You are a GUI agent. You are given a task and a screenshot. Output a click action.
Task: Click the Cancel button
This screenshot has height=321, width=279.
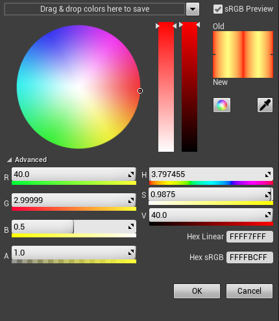pyautogui.click(x=249, y=291)
